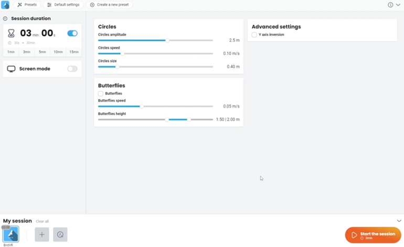Add an item with the plus icon
The height and width of the screenshot is (247, 404).
42,234
